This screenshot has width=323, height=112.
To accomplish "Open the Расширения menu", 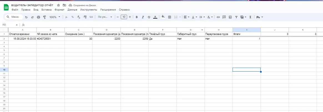I will click(108, 10).
